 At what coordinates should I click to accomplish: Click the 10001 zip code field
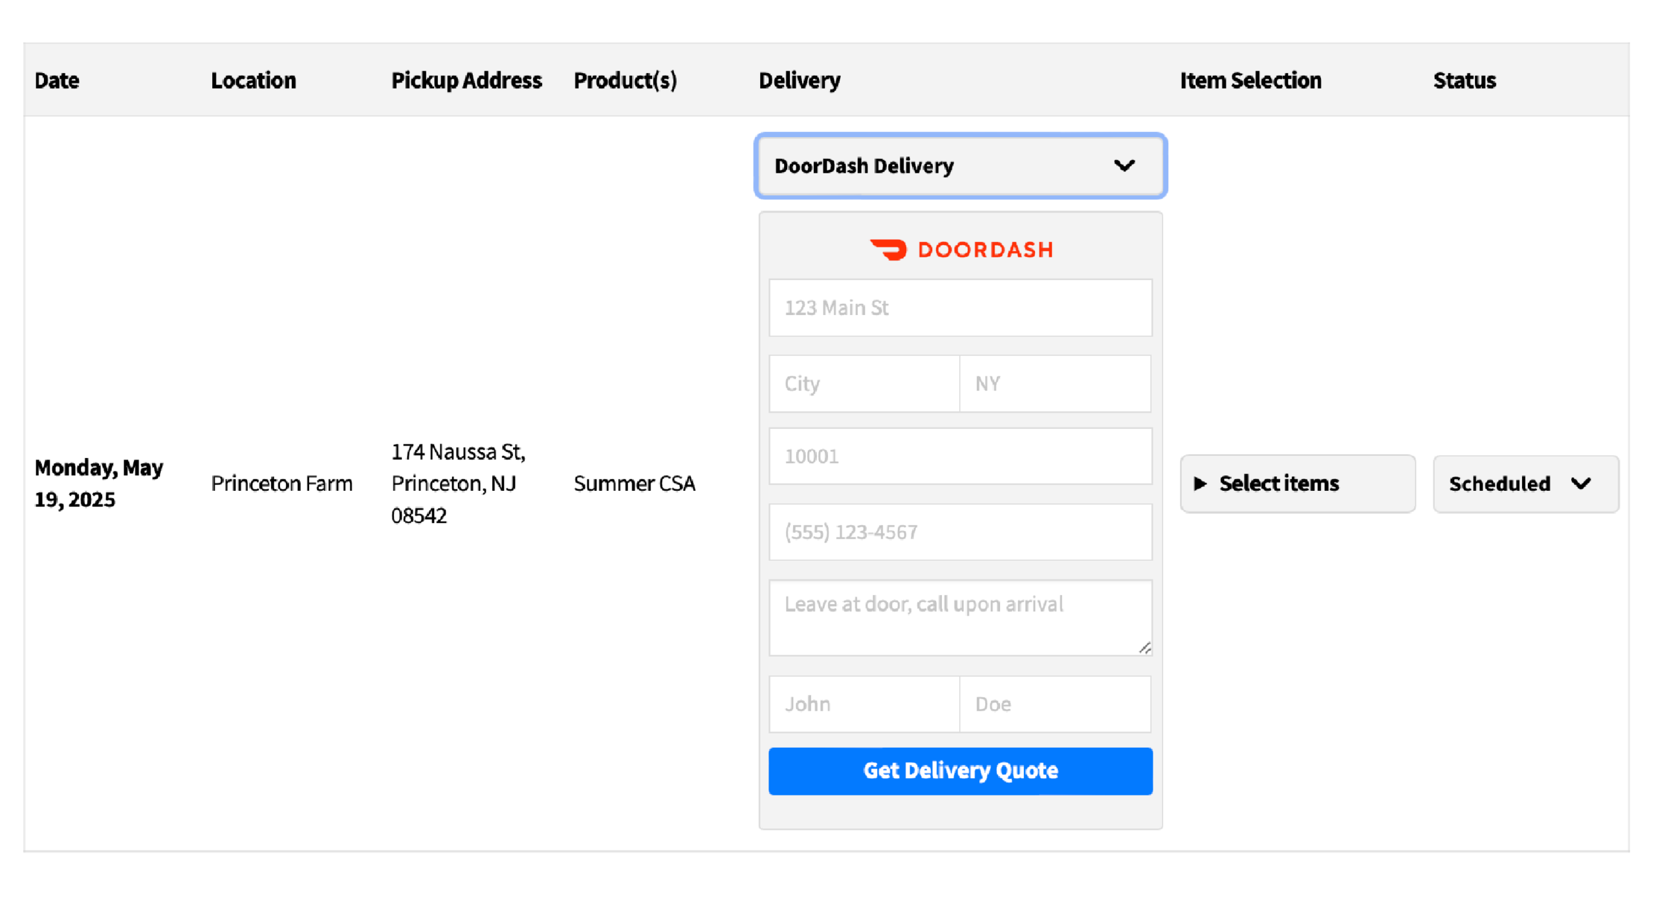(960, 456)
